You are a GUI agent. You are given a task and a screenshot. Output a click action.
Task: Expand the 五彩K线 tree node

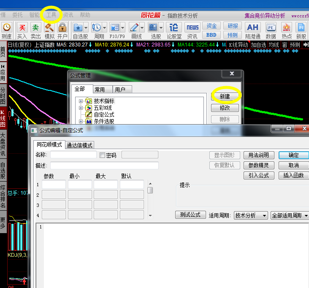81,108
